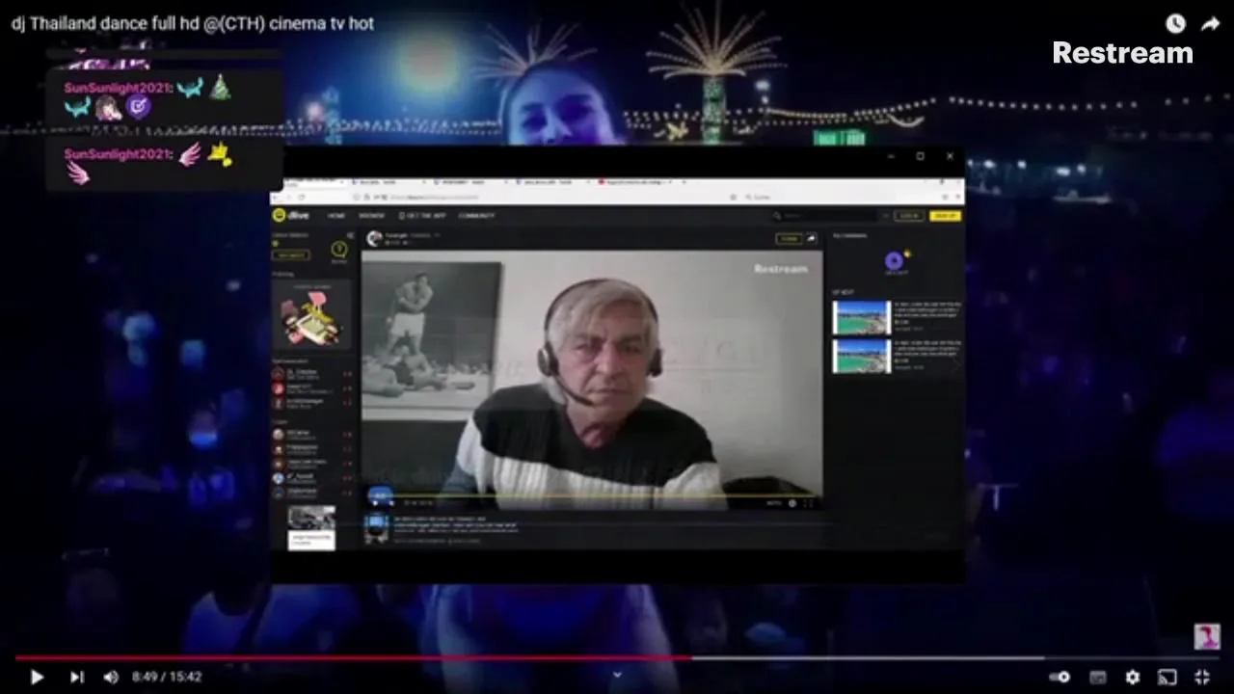This screenshot has height=694, width=1234.
Task: Toggle the autoplay switch
Action: click(x=1060, y=678)
